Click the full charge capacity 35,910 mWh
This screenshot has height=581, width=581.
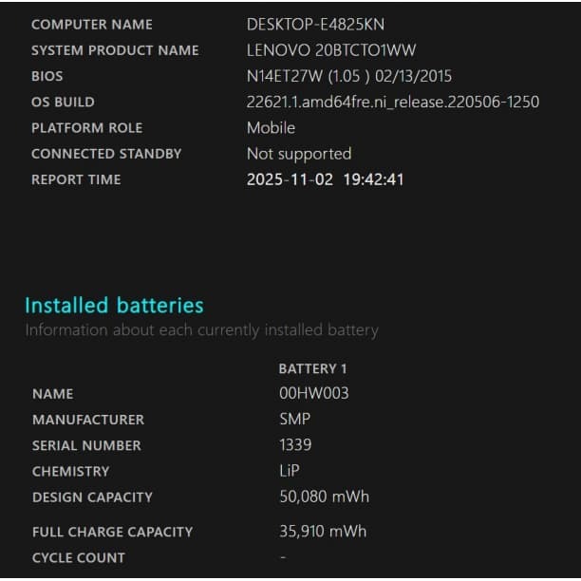click(323, 532)
